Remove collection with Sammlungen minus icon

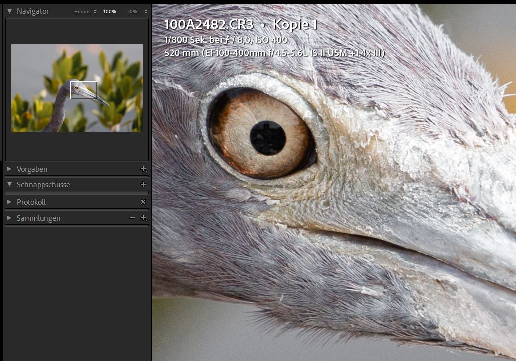tap(132, 218)
